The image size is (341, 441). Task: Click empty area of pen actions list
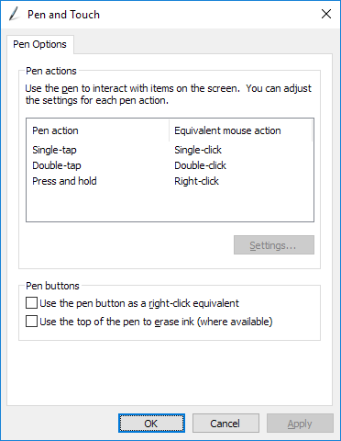coord(170,205)
